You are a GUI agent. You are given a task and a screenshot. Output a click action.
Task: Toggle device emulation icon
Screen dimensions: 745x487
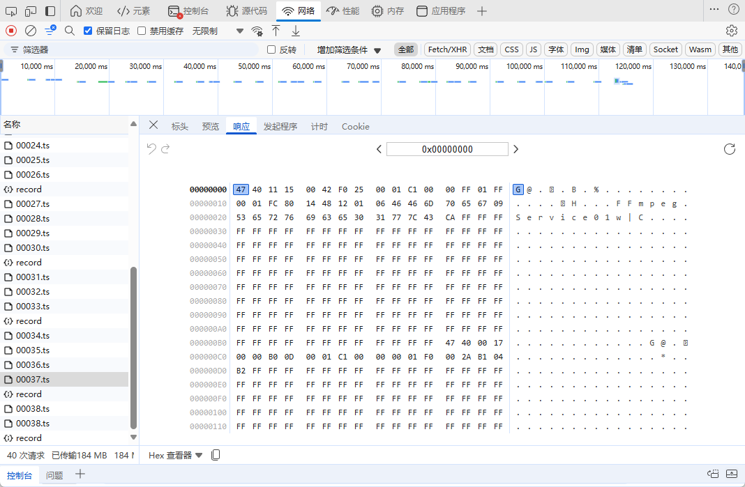tap(31, 11)
